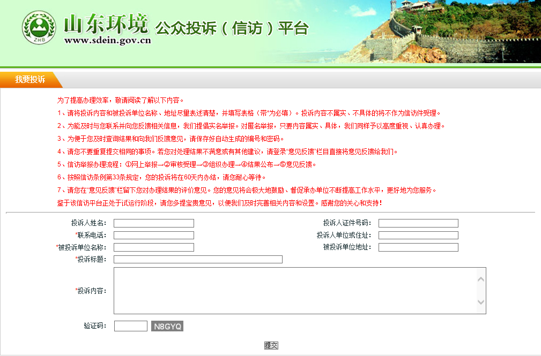This screenshot has width=541, height=356.
Task: Focus the 投诉标题 title field
Action: (198, 260)
